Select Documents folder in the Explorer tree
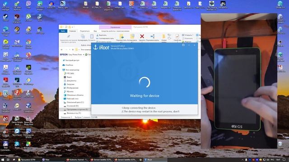The height and width of the screenshot is (162, 289). (x=70, y=81)
